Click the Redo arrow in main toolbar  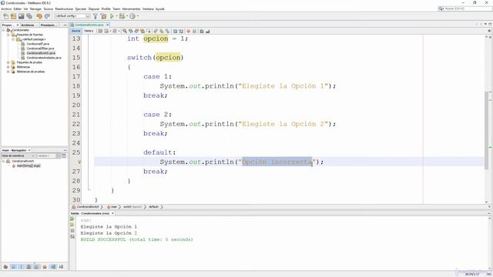[x=47, y=16]
